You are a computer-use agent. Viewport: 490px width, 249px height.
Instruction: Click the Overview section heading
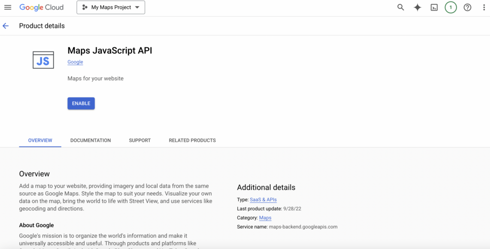[34, 174]
